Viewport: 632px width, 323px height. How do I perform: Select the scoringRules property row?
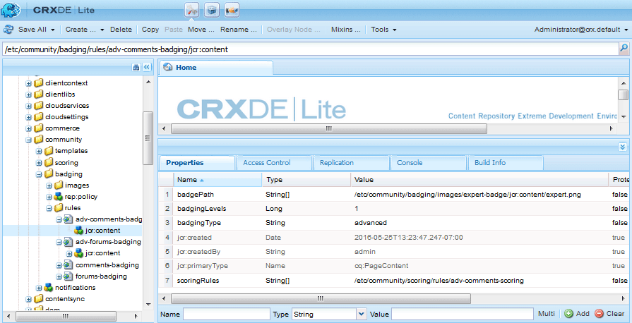(393, 281)
